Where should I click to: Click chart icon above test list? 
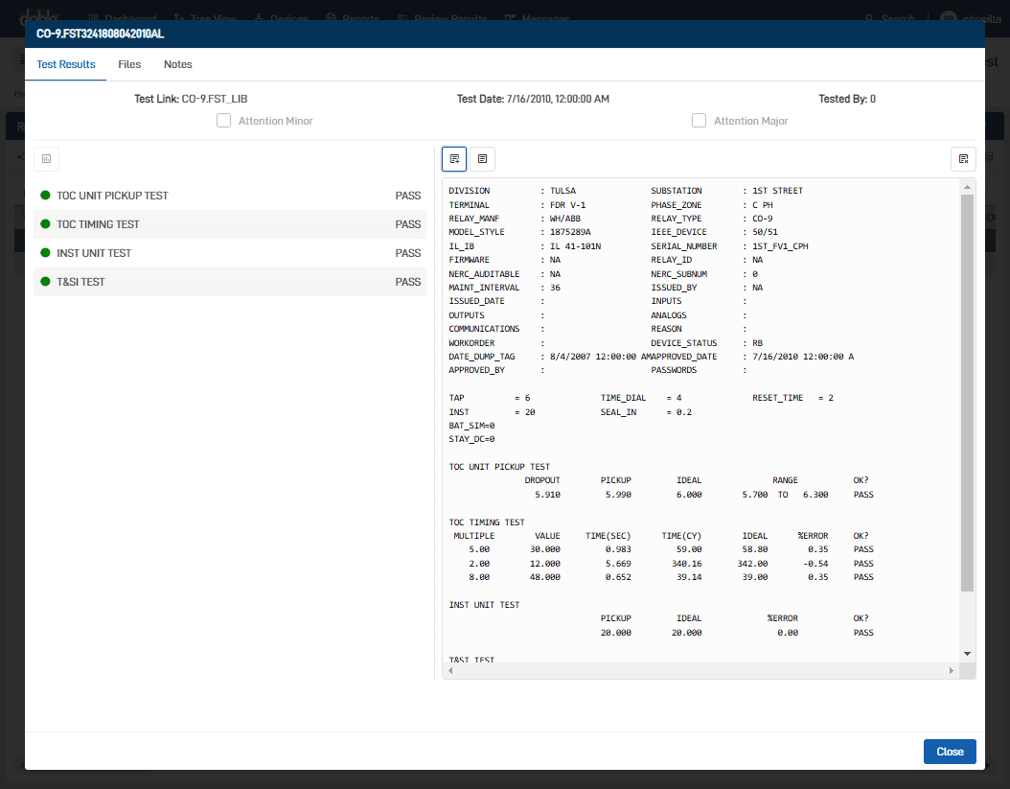click(x=46, y=158)
